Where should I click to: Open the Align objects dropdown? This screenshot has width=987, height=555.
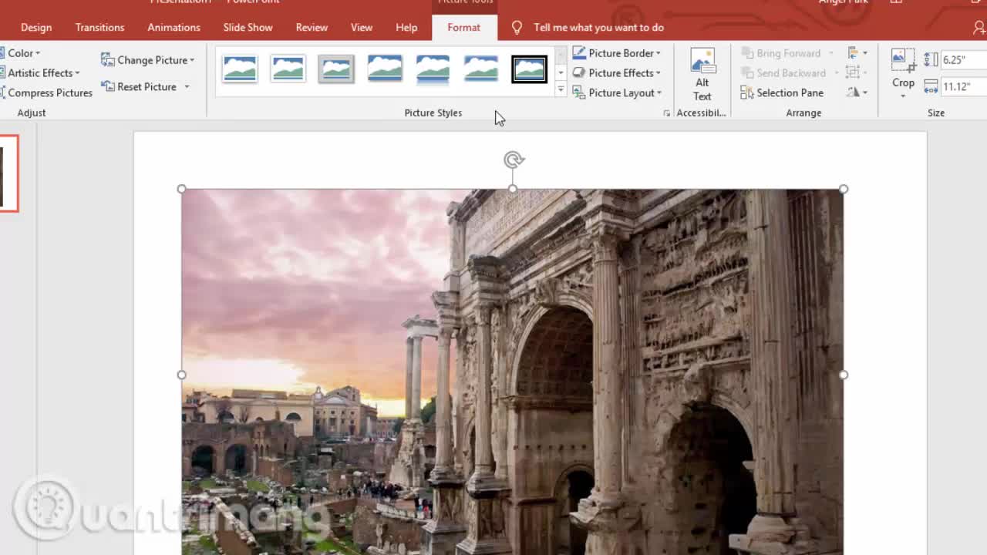point(857,53)
